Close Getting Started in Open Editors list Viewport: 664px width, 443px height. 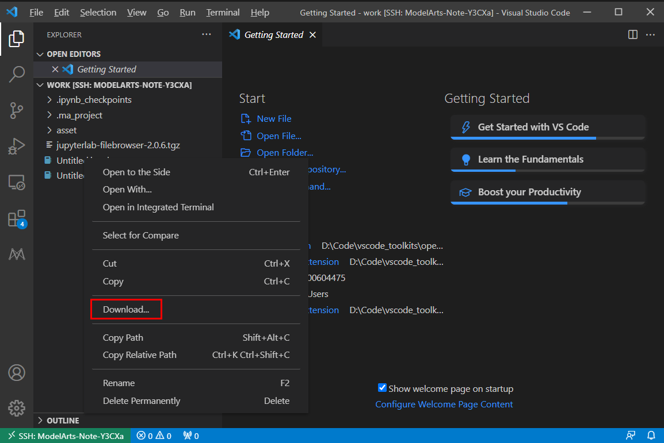coord(55,69)
